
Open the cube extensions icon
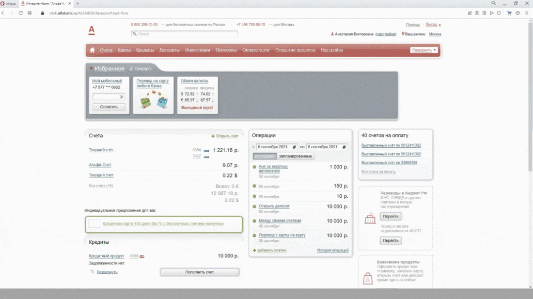(517, 13)
